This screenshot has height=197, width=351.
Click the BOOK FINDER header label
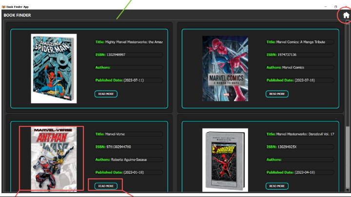tap(17, 15)
